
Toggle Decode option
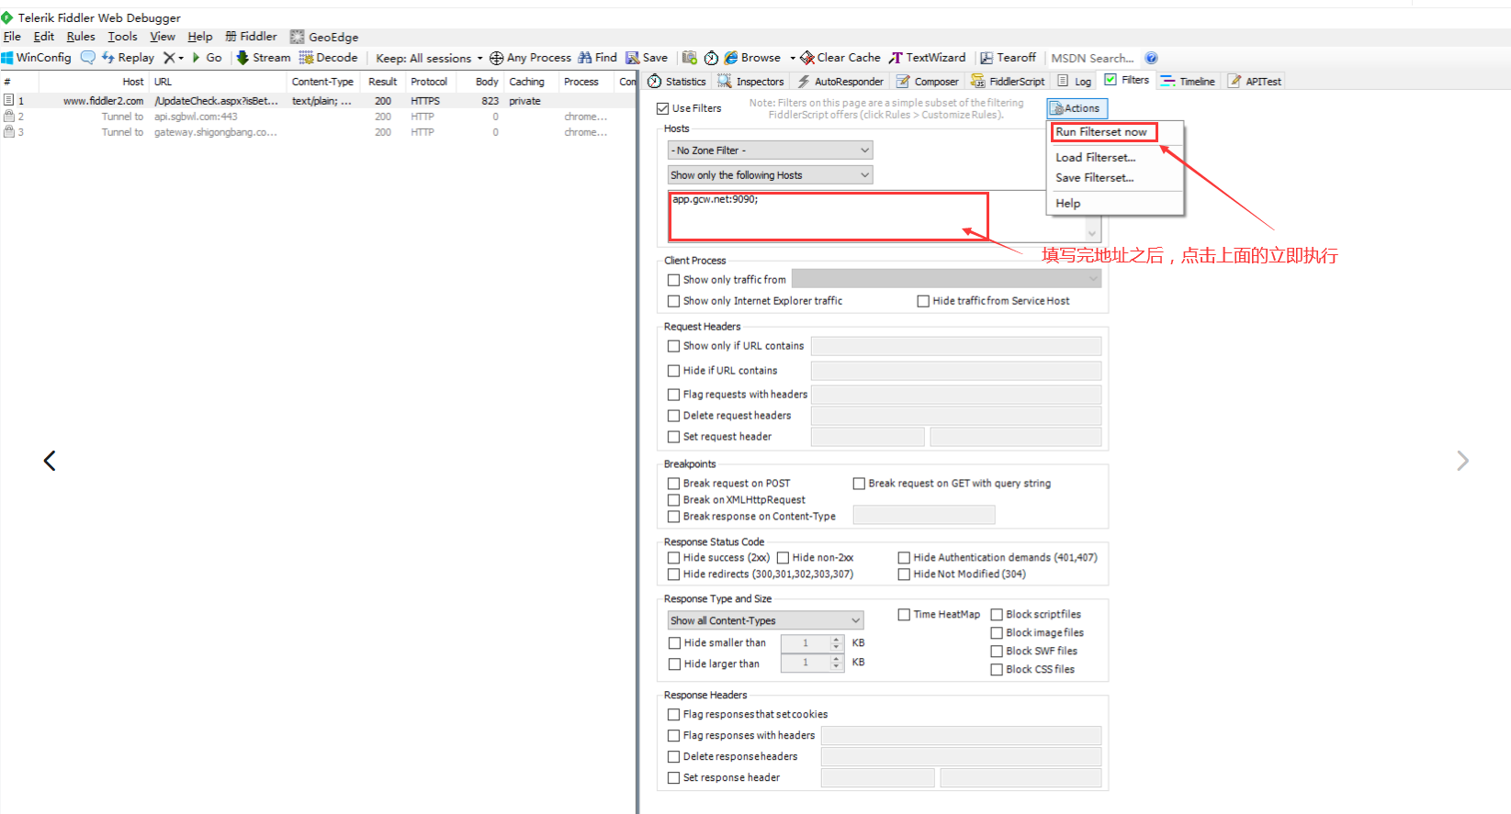coord(328,57)
